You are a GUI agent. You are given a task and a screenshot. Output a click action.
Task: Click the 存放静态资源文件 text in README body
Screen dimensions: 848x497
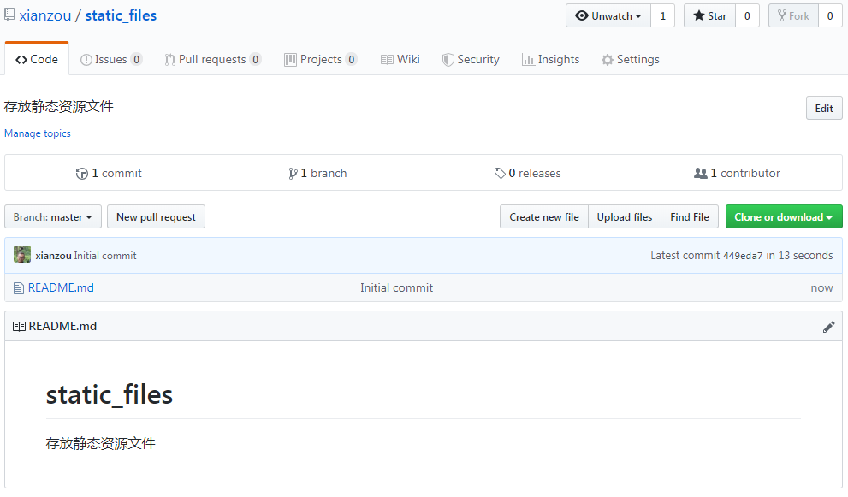[101, 443]
